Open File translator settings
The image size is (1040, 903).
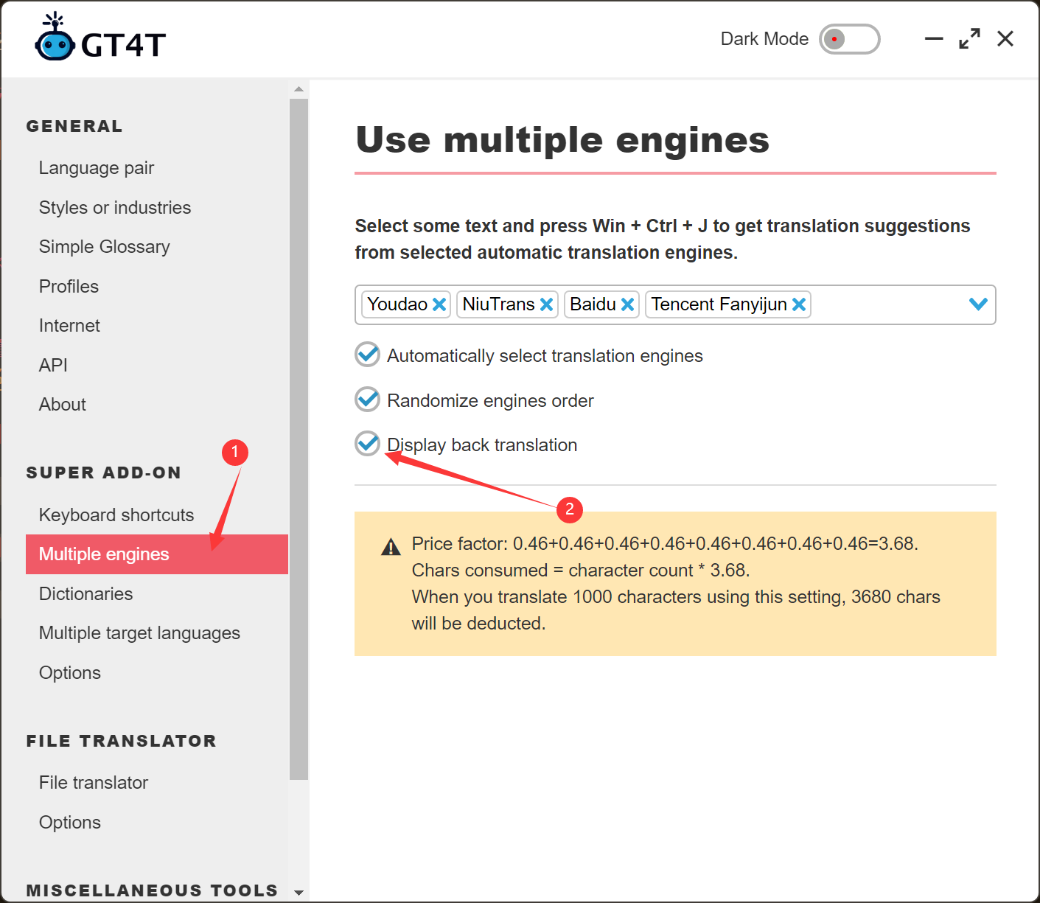[93, 782]
